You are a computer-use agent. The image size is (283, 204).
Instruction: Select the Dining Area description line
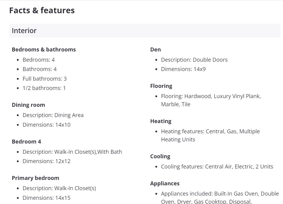(53, 115)
